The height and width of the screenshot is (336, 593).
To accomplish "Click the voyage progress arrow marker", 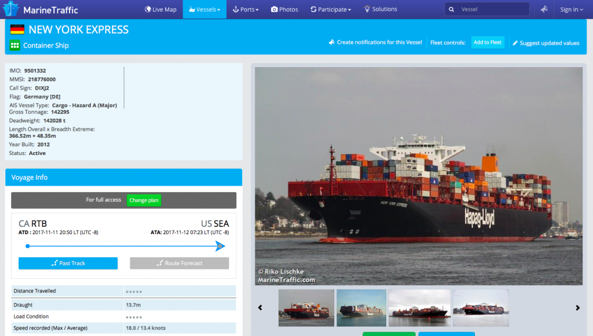I will pos(220,246).
